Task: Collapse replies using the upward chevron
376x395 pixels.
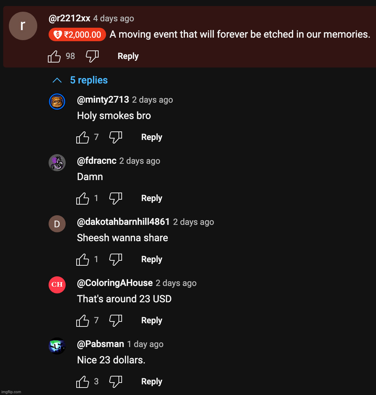Action: [57, 80]
